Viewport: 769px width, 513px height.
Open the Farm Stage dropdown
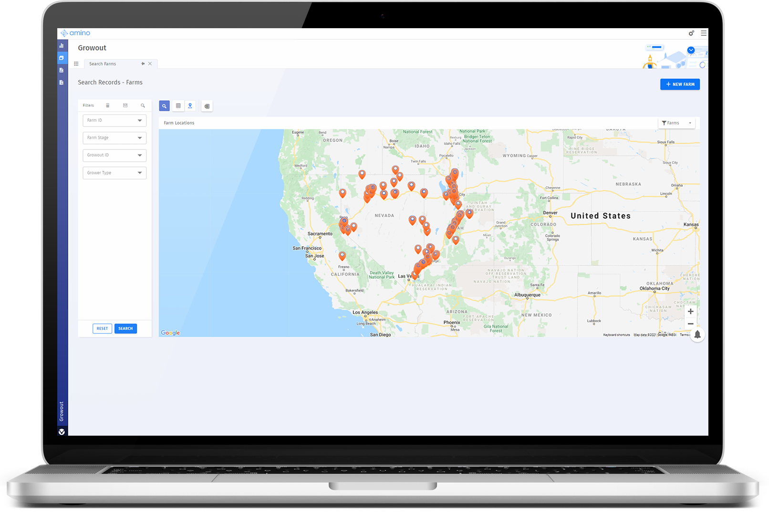point(114,138)
